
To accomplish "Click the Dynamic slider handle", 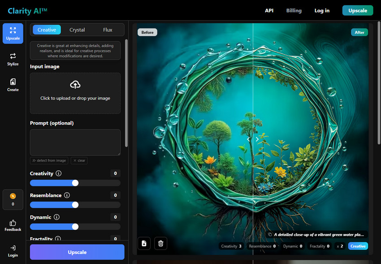I will pos(75,227).
